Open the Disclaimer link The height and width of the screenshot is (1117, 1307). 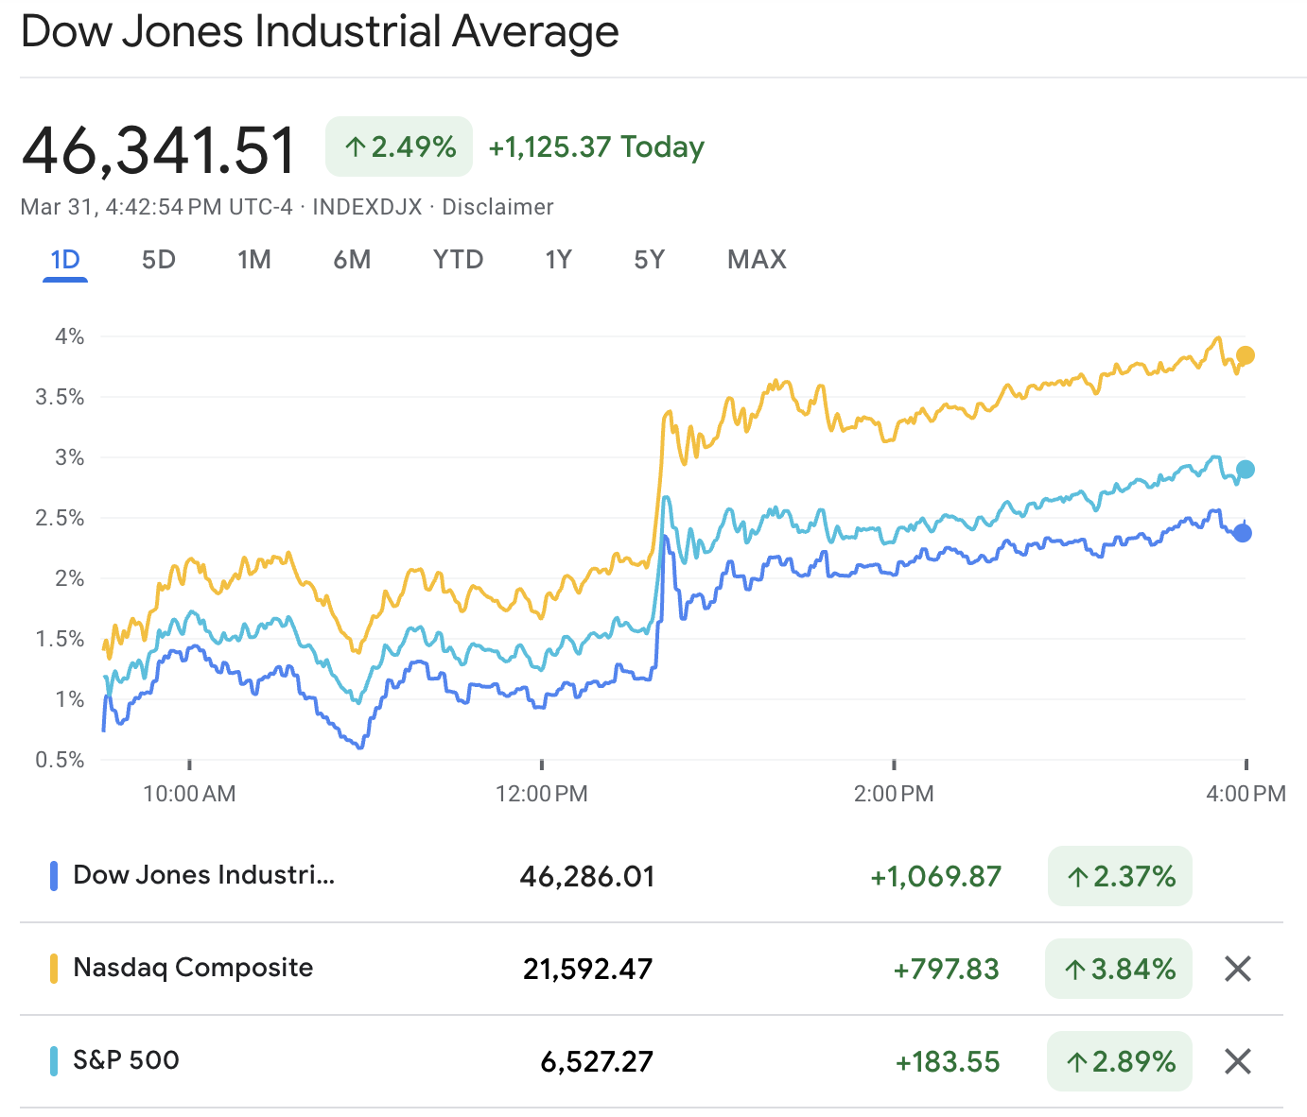coord(496,207)
